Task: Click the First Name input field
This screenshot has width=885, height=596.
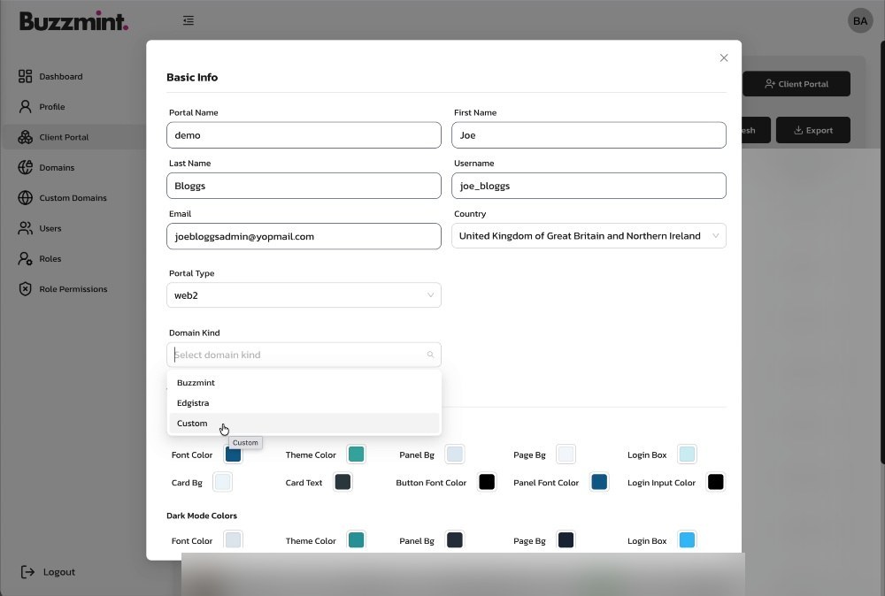Action: point(589,135)
